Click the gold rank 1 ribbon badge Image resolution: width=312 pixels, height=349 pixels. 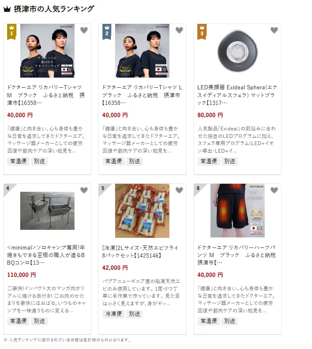click(12, 32)
